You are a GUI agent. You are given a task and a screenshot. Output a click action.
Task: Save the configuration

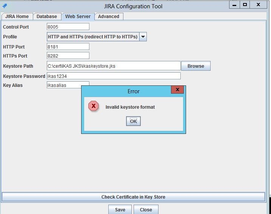coord(120,209)
